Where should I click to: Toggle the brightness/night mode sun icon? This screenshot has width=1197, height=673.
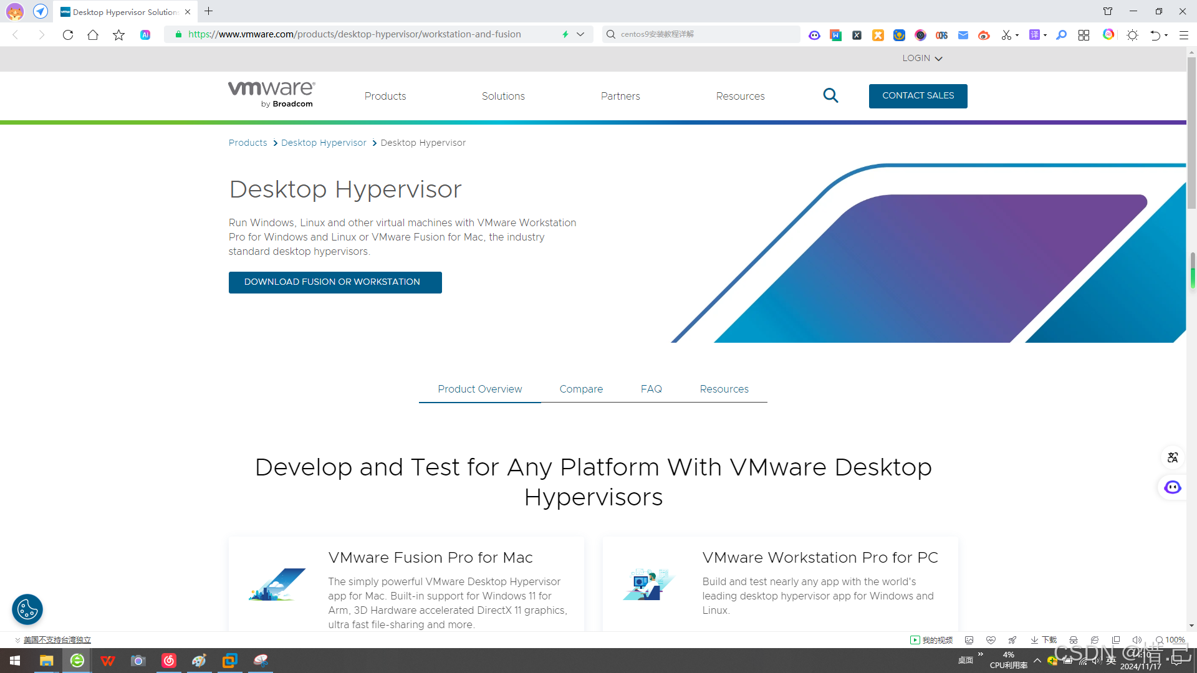(x=1133, y=35)
